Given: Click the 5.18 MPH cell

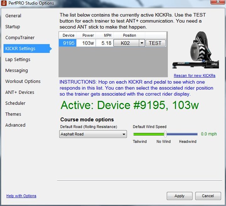Looking at the screenshot, I should [x=105, y=43].
